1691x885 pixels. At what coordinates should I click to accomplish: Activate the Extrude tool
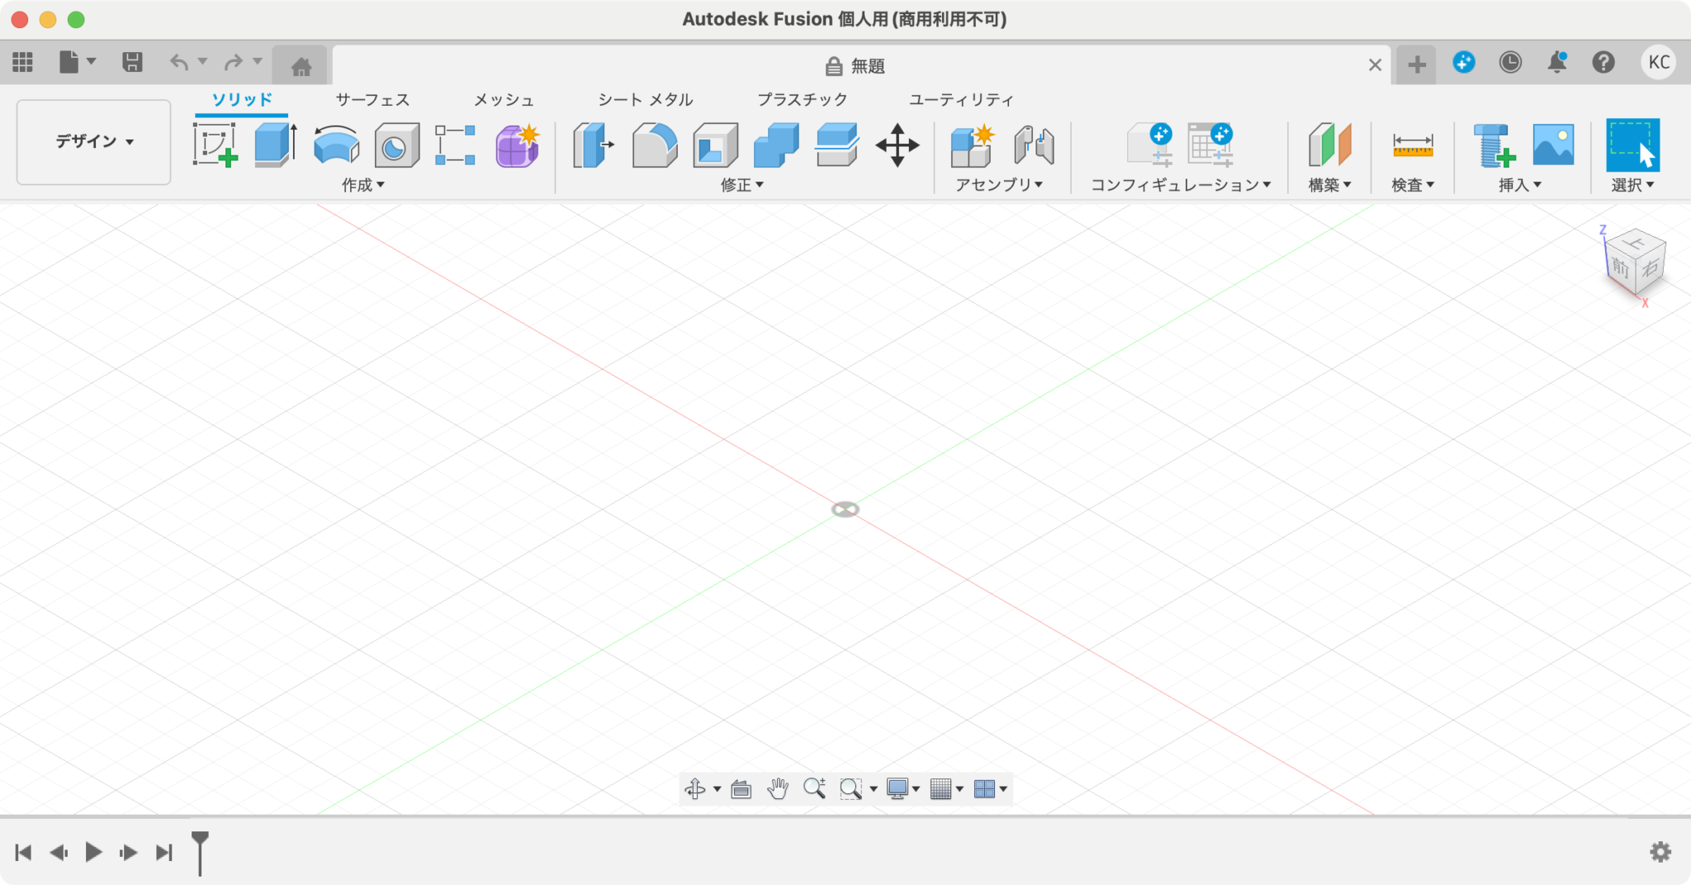tap(272, 144)
